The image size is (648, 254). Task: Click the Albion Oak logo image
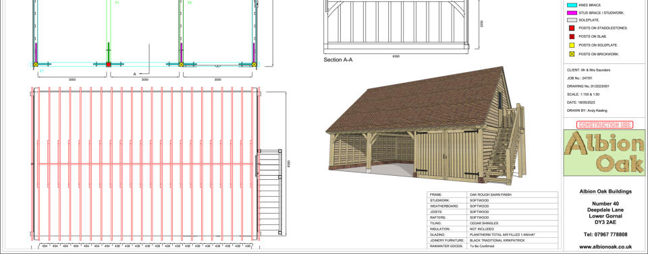click(605, 152)
